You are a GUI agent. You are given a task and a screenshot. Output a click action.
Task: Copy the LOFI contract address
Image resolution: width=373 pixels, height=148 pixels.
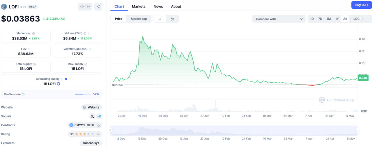(x=98, y=125)
